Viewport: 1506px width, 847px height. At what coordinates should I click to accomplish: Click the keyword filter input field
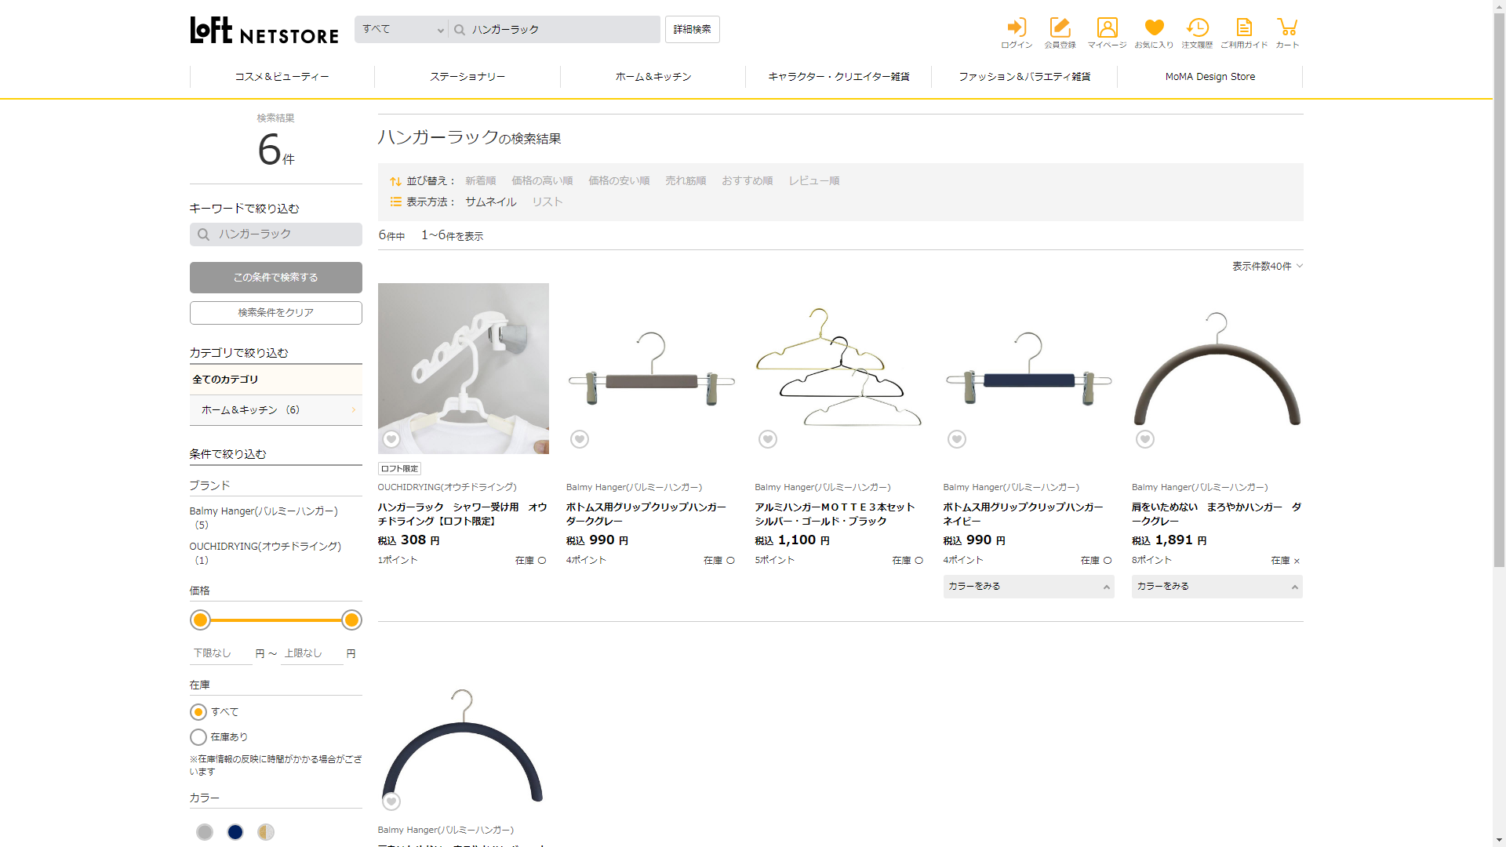pyautogui.click(x=282, y=234)
